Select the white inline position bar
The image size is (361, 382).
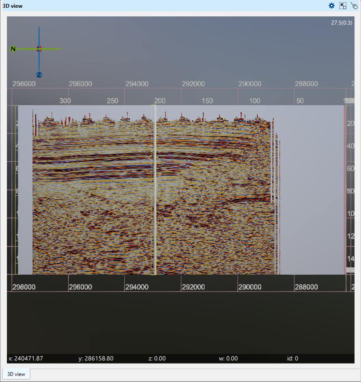click(154, 190)
